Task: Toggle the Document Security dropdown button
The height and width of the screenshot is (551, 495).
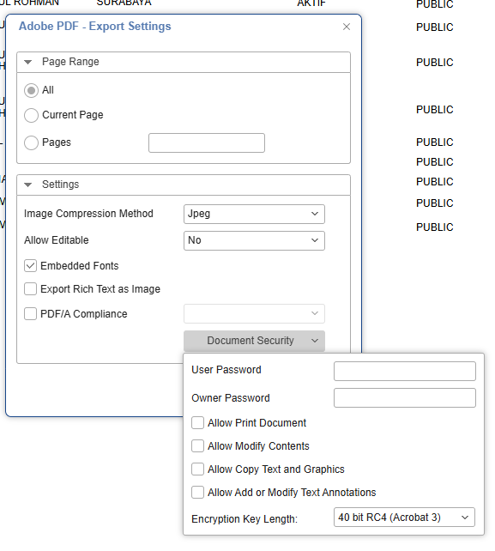Action: tap(254, 341)
